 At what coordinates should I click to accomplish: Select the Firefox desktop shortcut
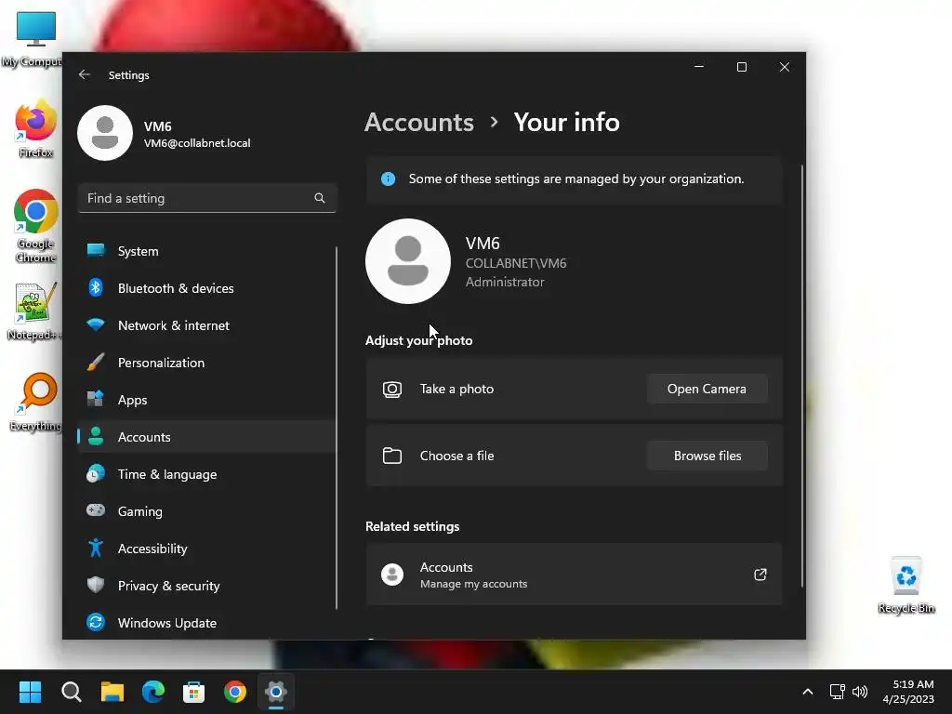click(35, 128)
